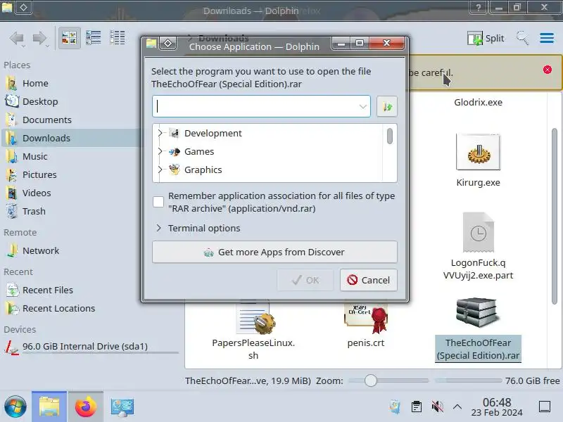Click the OK button in the dialog
The image size is (563, 422).
305,280
